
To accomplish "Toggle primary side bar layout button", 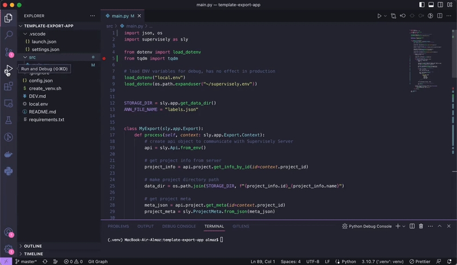I will (x=422, y=5).
